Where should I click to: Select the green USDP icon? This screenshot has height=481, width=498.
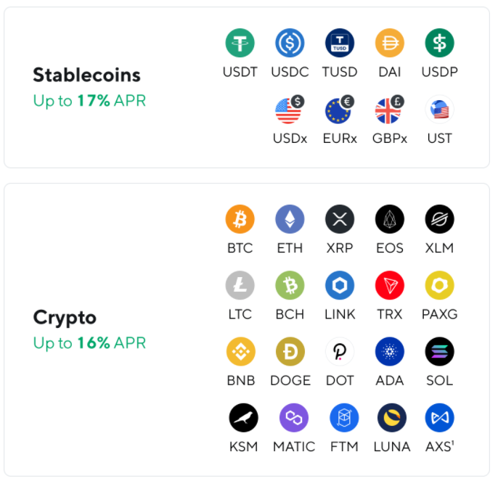point(439,43)
